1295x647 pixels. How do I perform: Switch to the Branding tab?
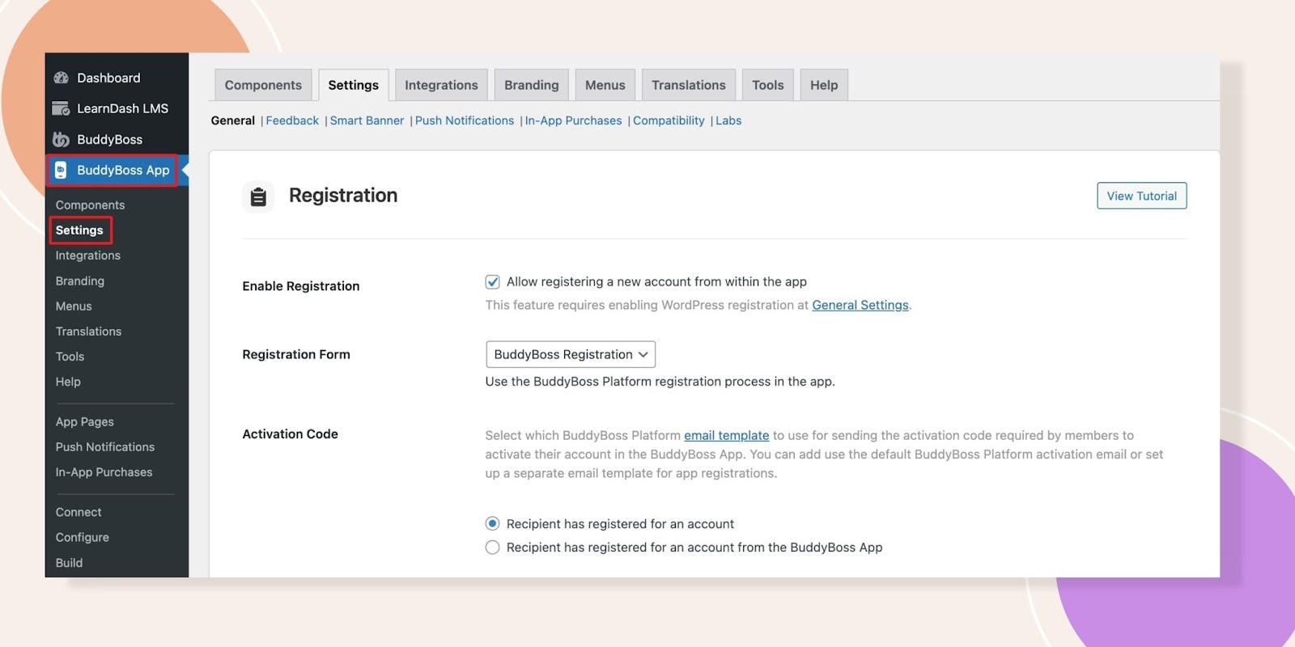[531, 85]
